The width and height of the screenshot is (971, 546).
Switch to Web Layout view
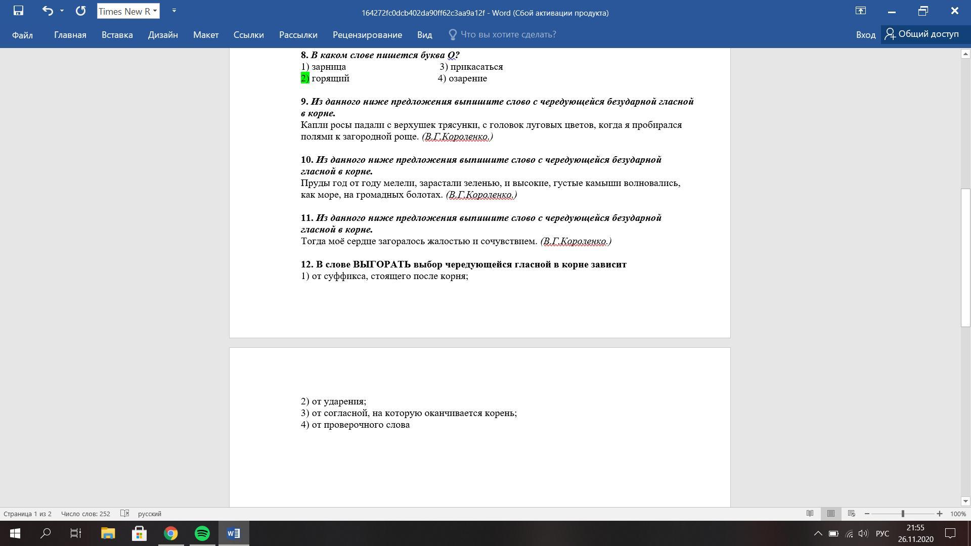pos(851,514)
